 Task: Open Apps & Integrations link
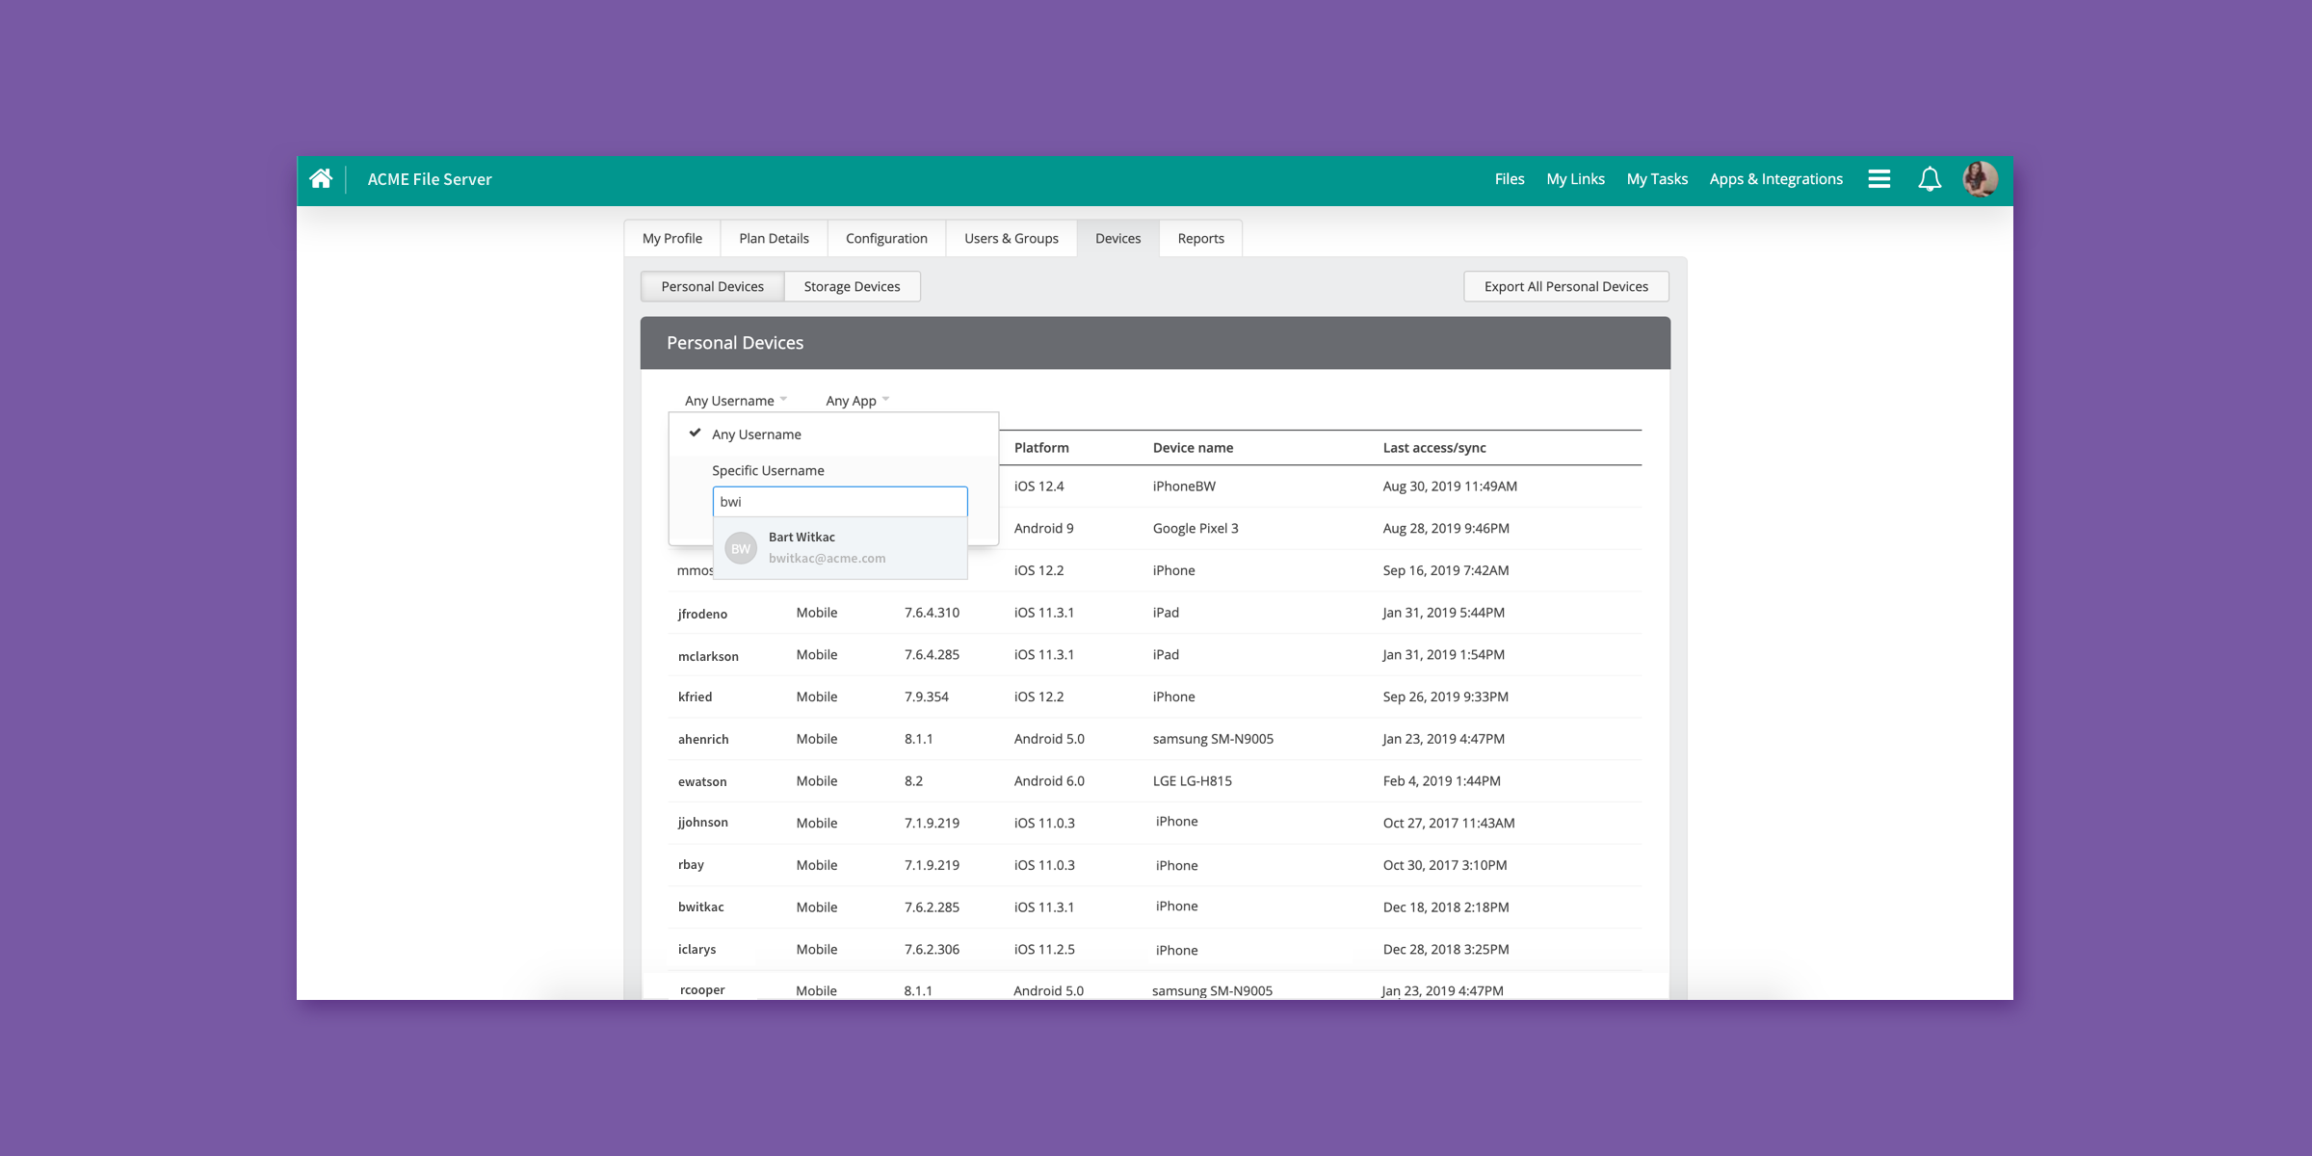pyautogui.click(x=1775, y=179)
